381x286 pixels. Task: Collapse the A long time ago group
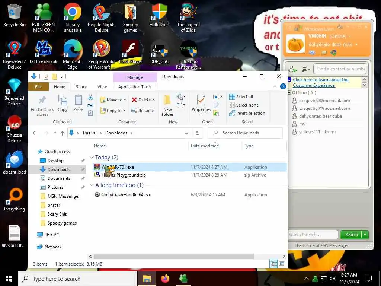click(92, 185)
